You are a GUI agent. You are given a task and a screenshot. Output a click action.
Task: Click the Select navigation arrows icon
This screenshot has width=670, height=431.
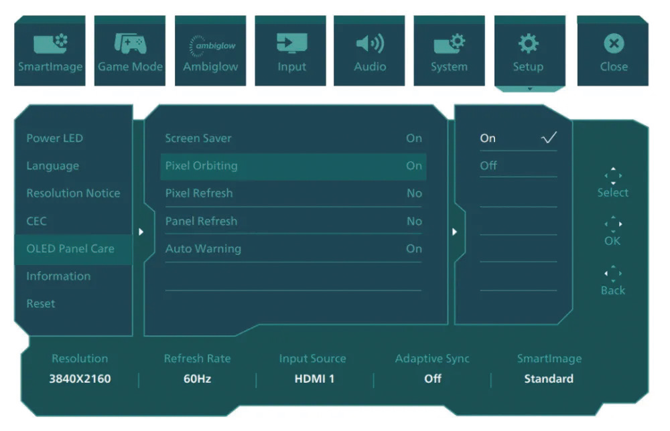613,175
